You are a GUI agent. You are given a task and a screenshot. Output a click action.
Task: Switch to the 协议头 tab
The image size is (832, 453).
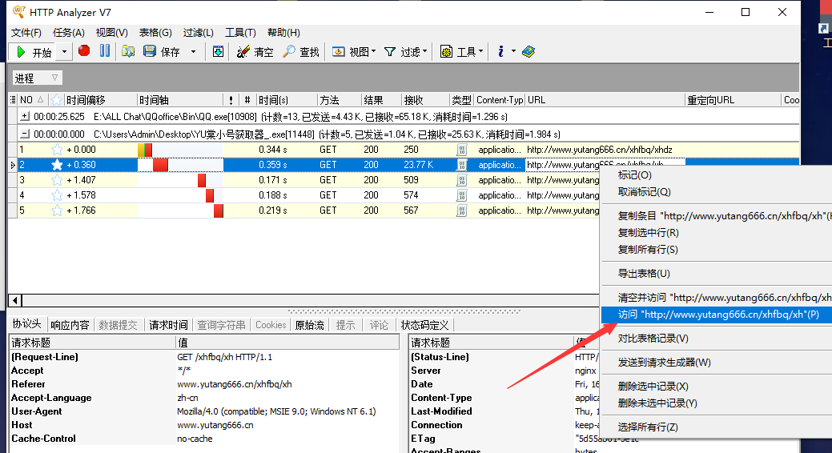point(27,324)
